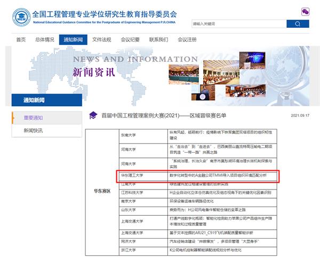This screenshot has width=320, height=260.
Task: Click the case title starting with 打通产线数字化瓶颈
Action: (221, 222)
